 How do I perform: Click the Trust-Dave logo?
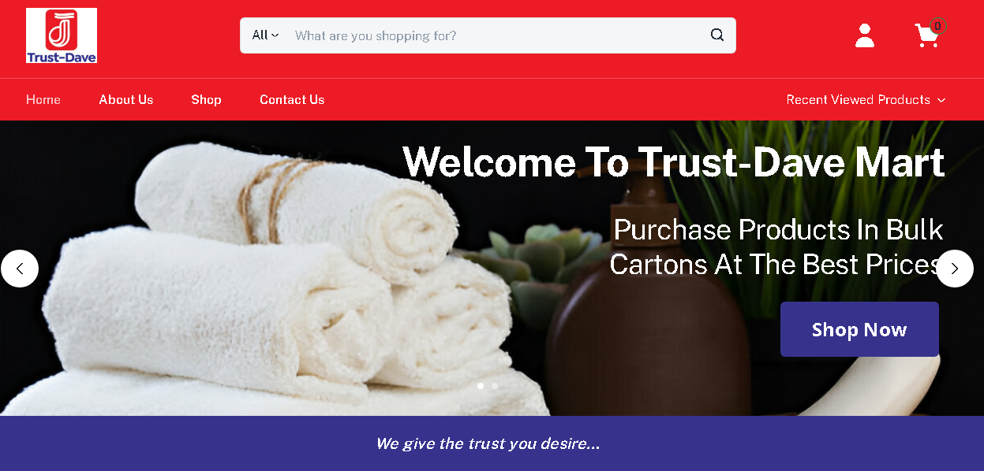coord(62,35)
